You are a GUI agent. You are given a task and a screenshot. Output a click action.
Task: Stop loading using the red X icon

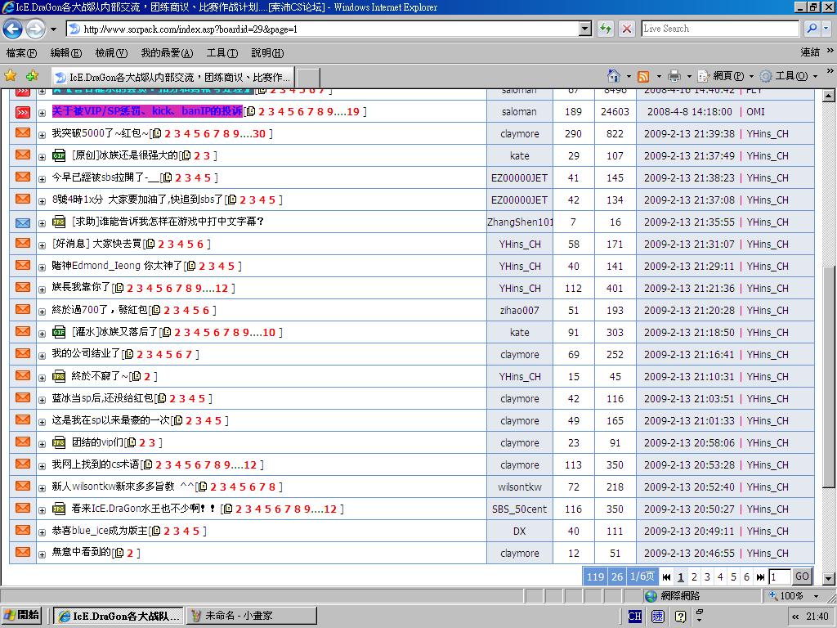click(627, 29)
